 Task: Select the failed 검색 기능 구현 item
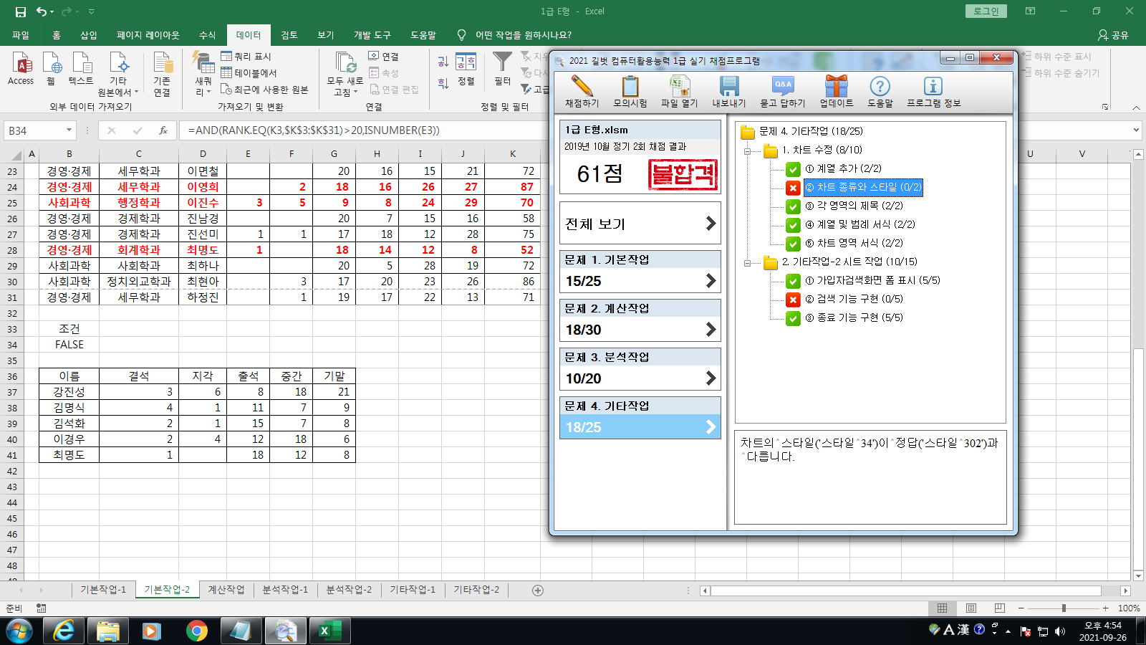(x=854, y=299)
